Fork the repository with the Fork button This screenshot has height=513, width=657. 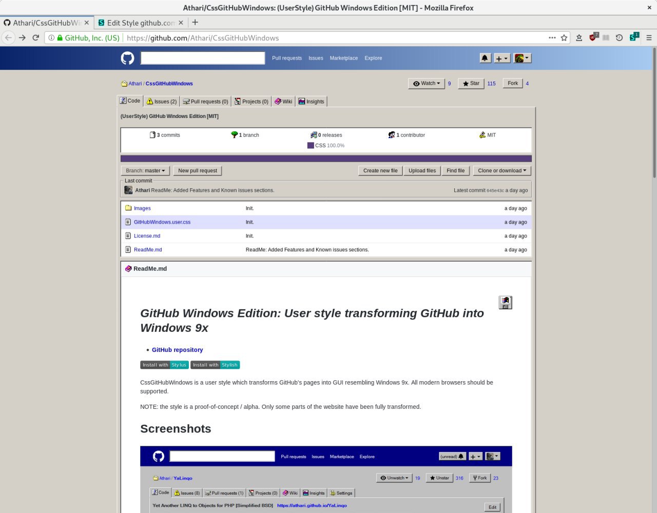[x=513, y=83]
